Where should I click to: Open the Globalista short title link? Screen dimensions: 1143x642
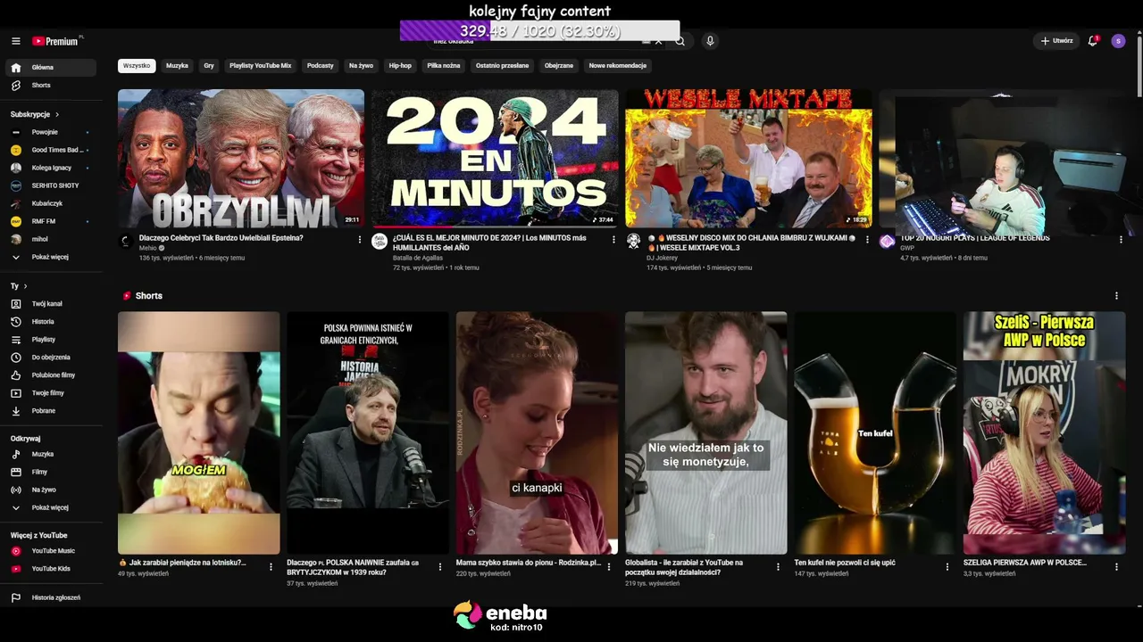684,567
